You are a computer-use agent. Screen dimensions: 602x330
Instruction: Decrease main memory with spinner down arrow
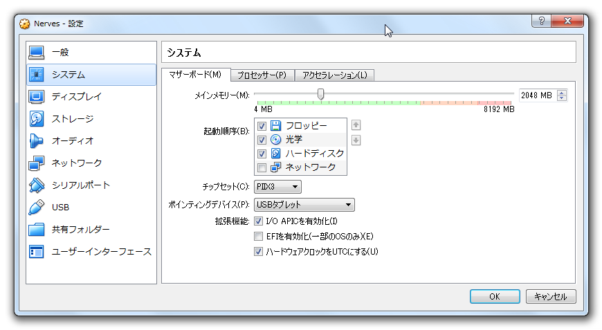[x=562, y=98]
